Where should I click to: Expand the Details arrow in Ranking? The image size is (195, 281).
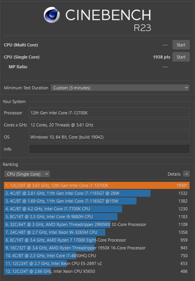186,174
